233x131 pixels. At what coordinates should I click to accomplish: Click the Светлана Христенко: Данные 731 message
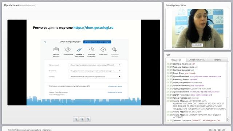[x=193, y=120]
